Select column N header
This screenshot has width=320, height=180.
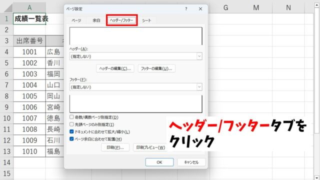coord(288,8)
